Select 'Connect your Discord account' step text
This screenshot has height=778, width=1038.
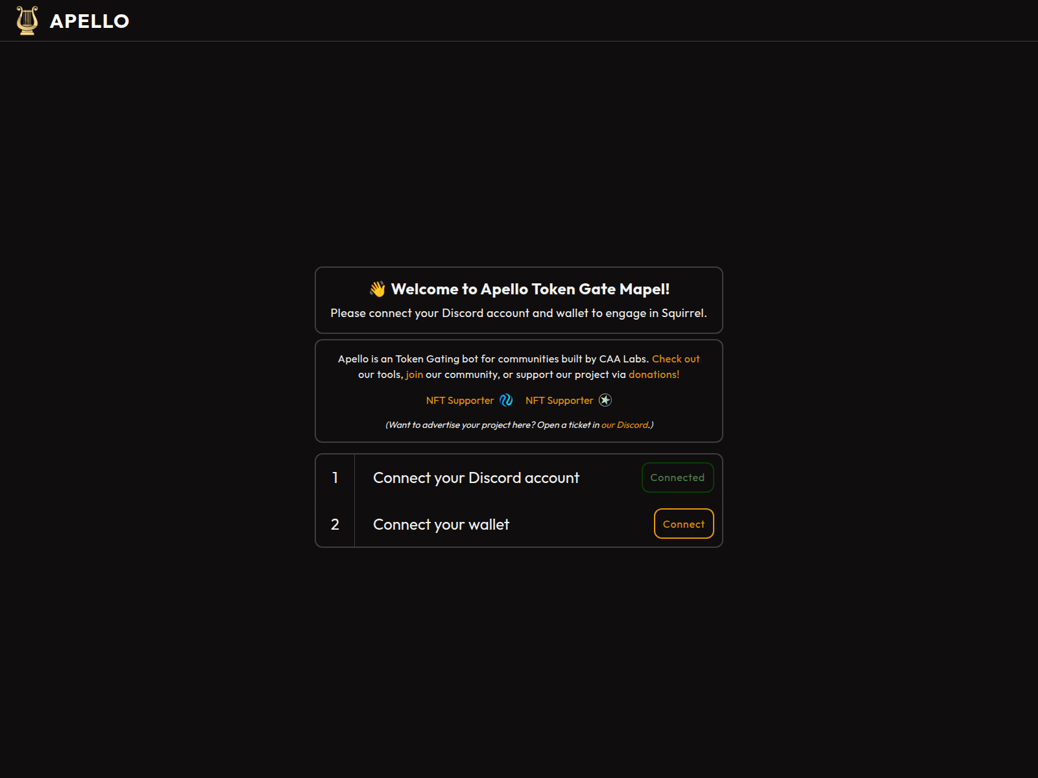click(476, 478)
